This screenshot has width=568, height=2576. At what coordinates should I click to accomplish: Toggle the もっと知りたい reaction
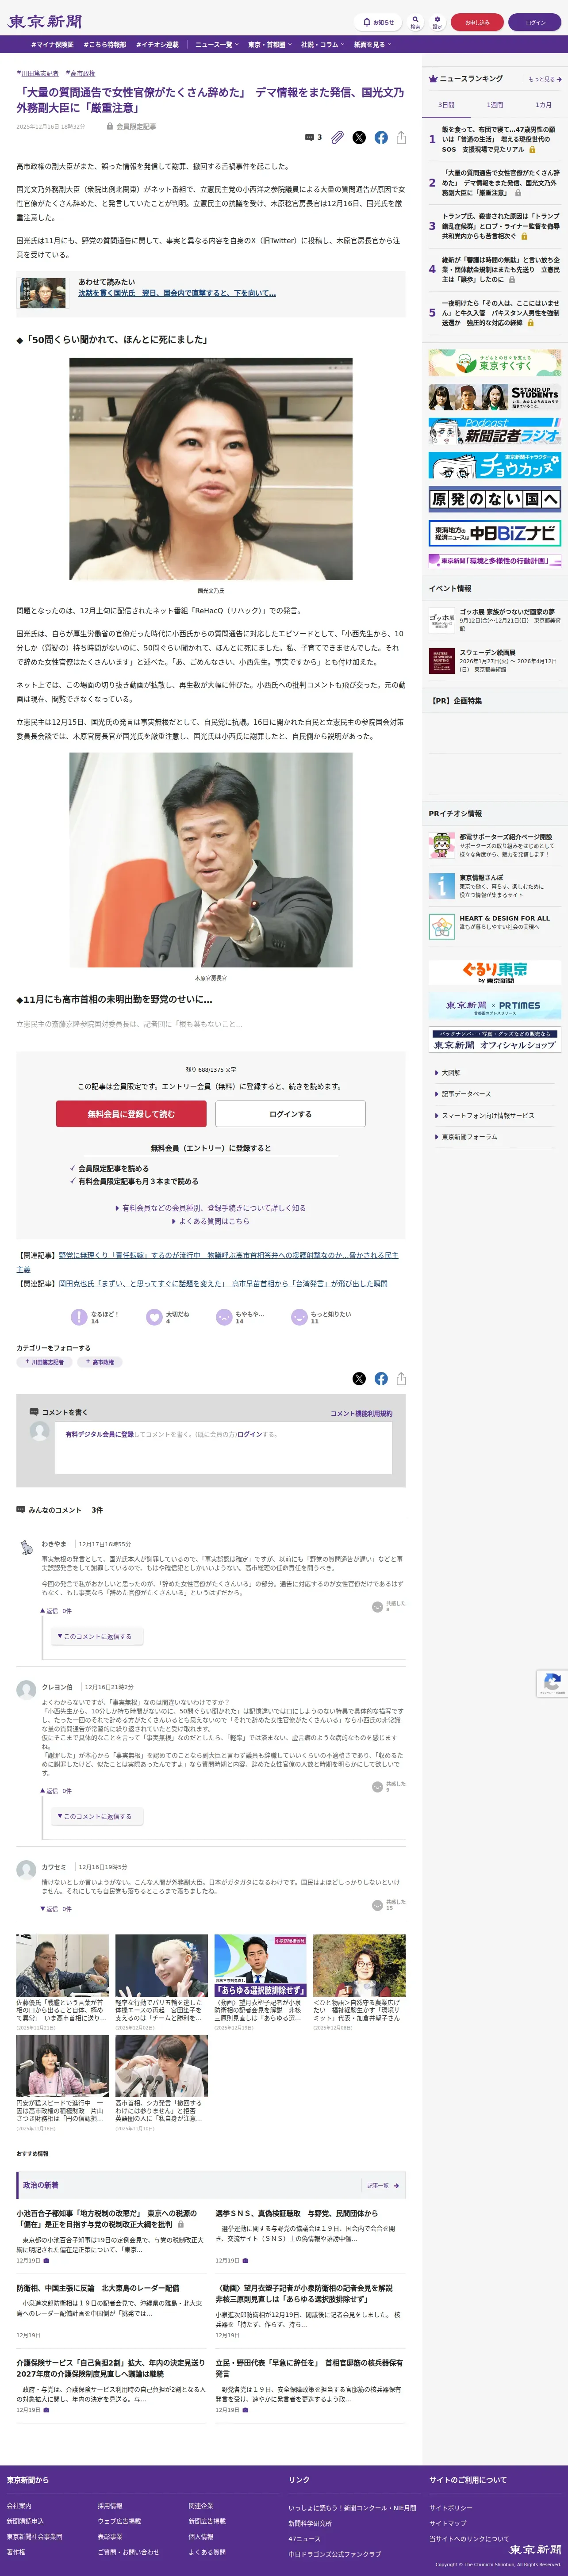299,1317
